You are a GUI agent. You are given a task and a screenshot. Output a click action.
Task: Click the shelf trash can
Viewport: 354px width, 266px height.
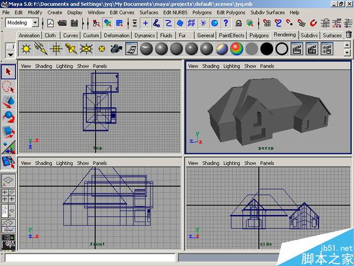pyautogui.click(x=348, y=34)
